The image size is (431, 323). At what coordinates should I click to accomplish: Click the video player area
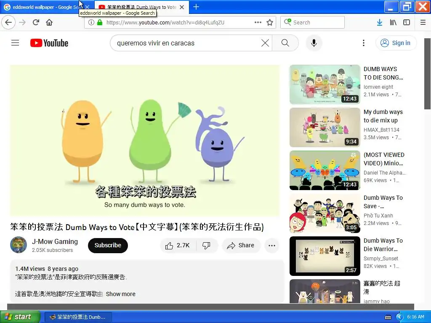click(x=145, y=140)
